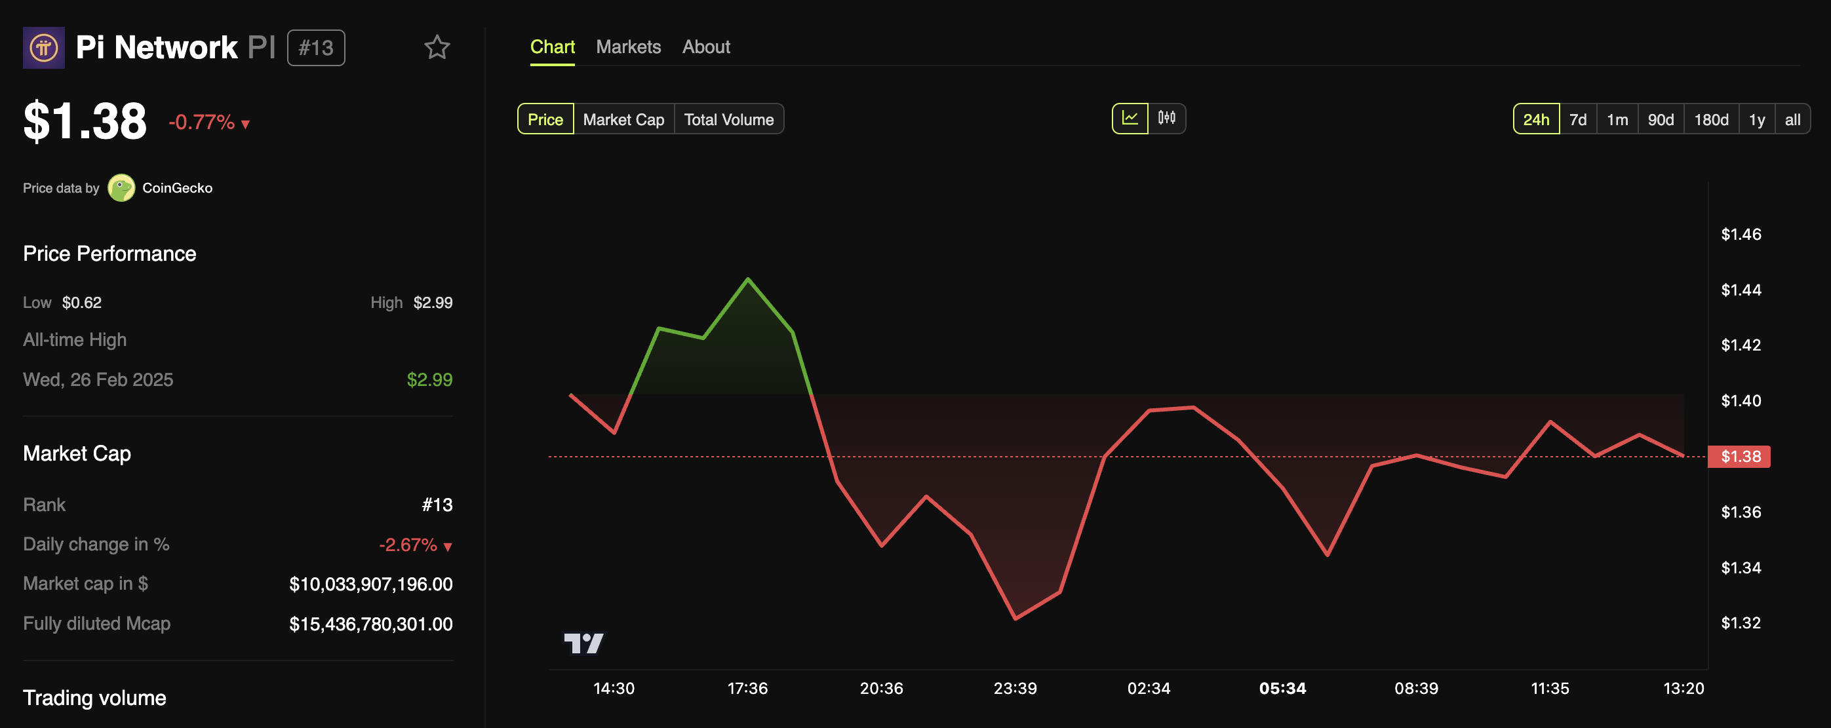Click the red down arrow beside -0.77%

pyautogui.click(x=245, y=125)
